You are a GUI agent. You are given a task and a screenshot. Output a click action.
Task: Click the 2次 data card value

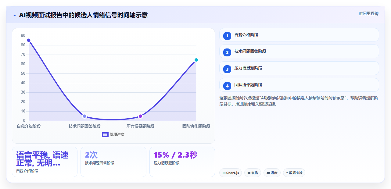pos(91,155)
